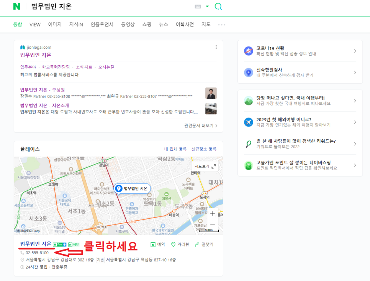Click the green Naver N logo
Screen dimensions: 370x281
[x=17, y=7]
